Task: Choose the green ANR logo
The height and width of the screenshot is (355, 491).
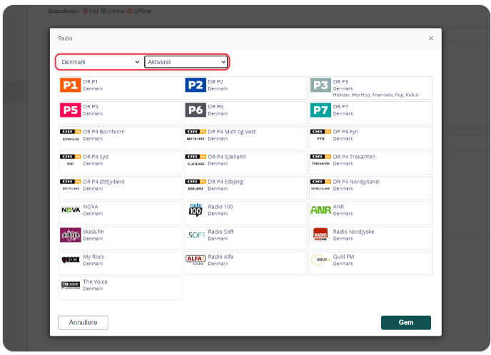Action: pyautogui.click(x=320, y=210)
